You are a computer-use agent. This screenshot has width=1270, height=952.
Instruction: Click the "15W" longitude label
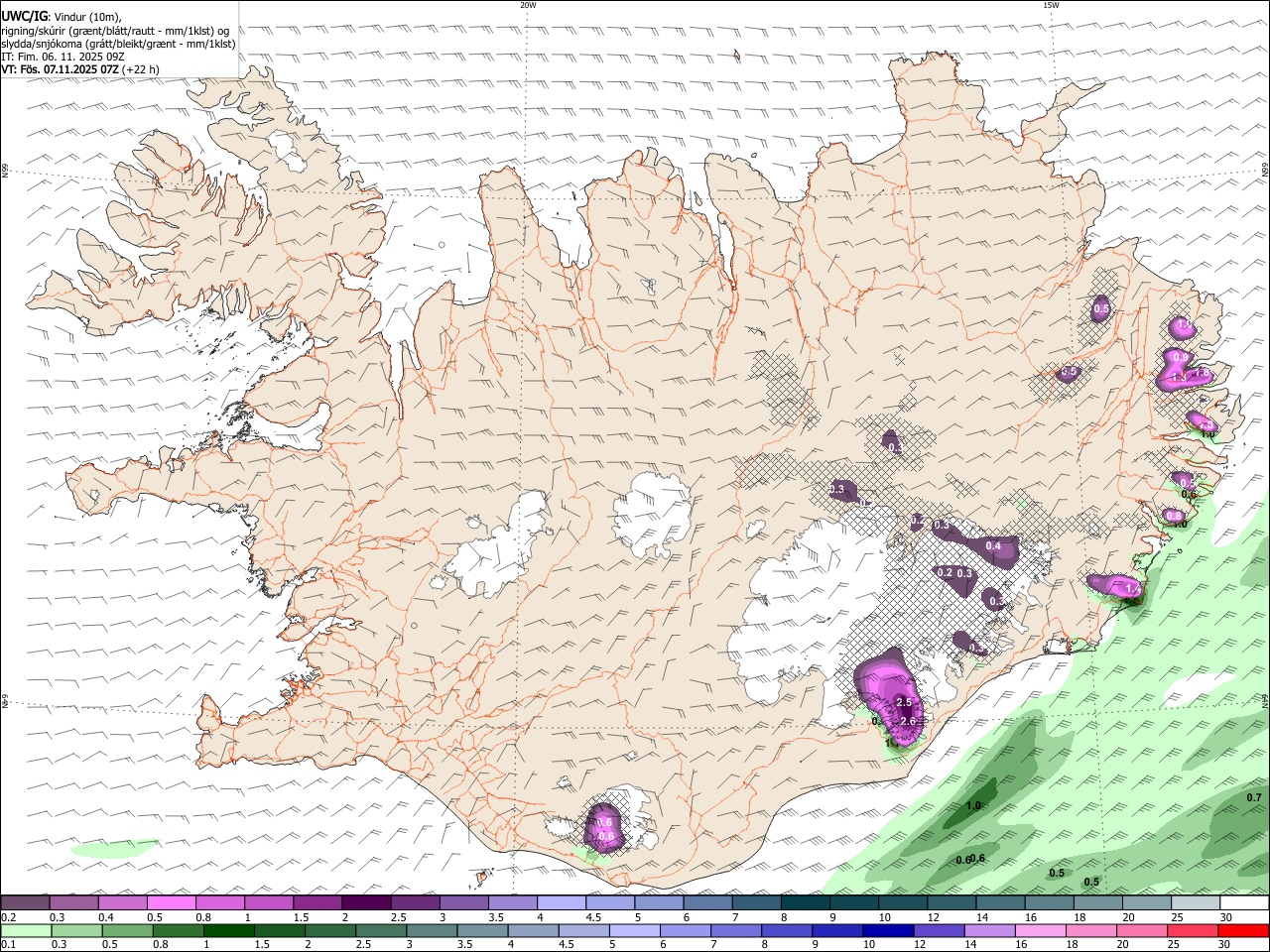1051,5
